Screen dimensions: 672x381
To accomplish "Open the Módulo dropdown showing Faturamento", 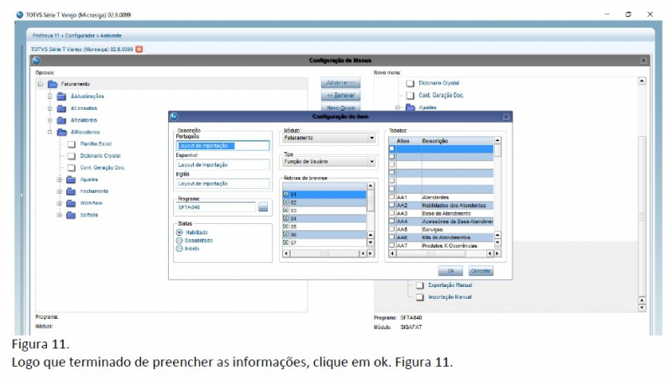I will [371, 138].
